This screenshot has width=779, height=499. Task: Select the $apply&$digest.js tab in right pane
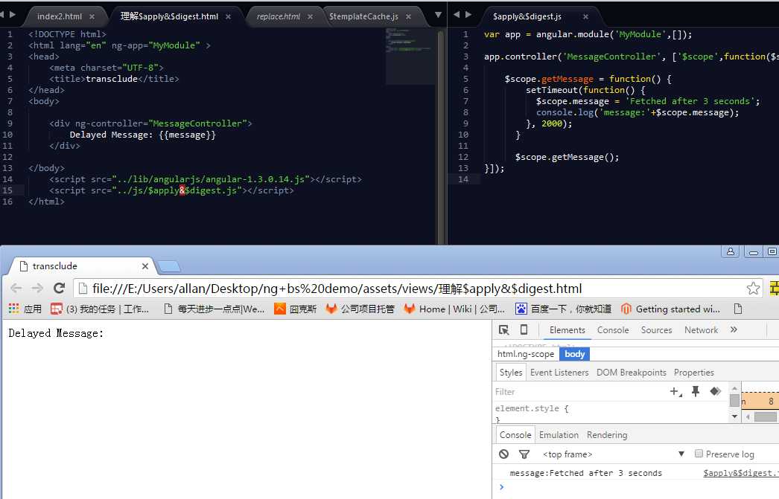(527, 16)
